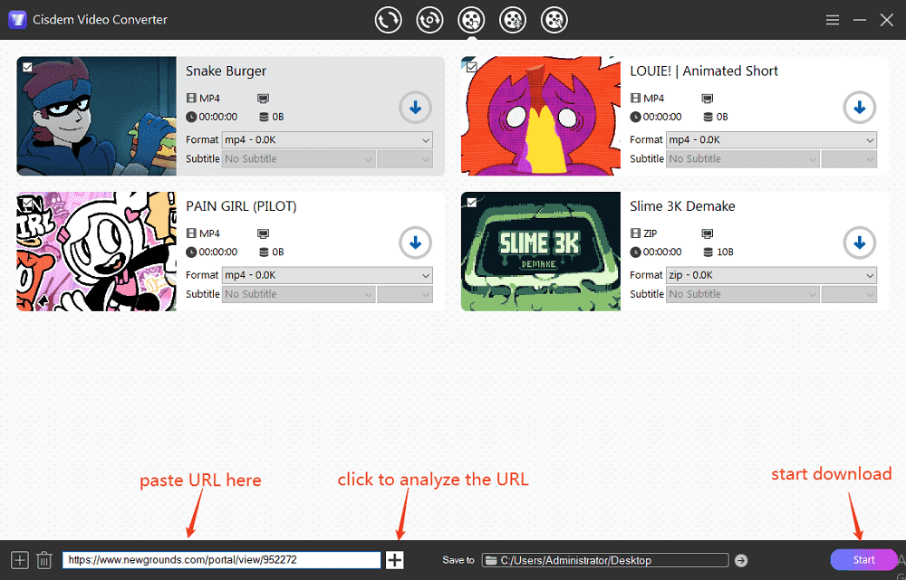
Task: Download the LOUIE! Animated Short video
Action: coord(859,108)
